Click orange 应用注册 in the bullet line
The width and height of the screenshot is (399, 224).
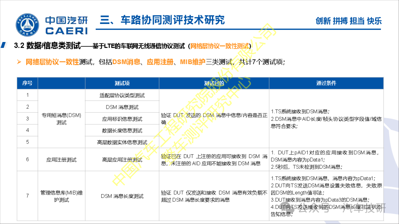click(160, 62)
